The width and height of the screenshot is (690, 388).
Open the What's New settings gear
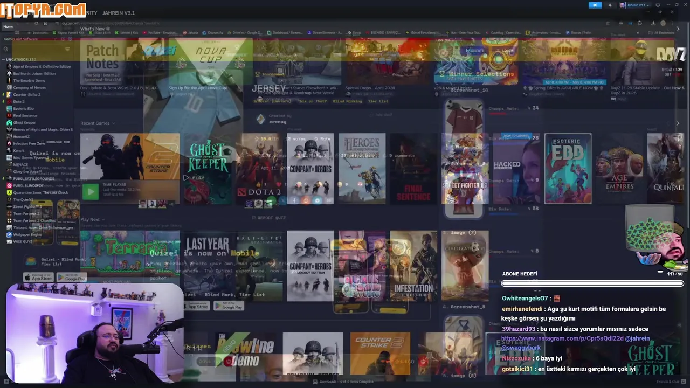click(x=108, y=29)
